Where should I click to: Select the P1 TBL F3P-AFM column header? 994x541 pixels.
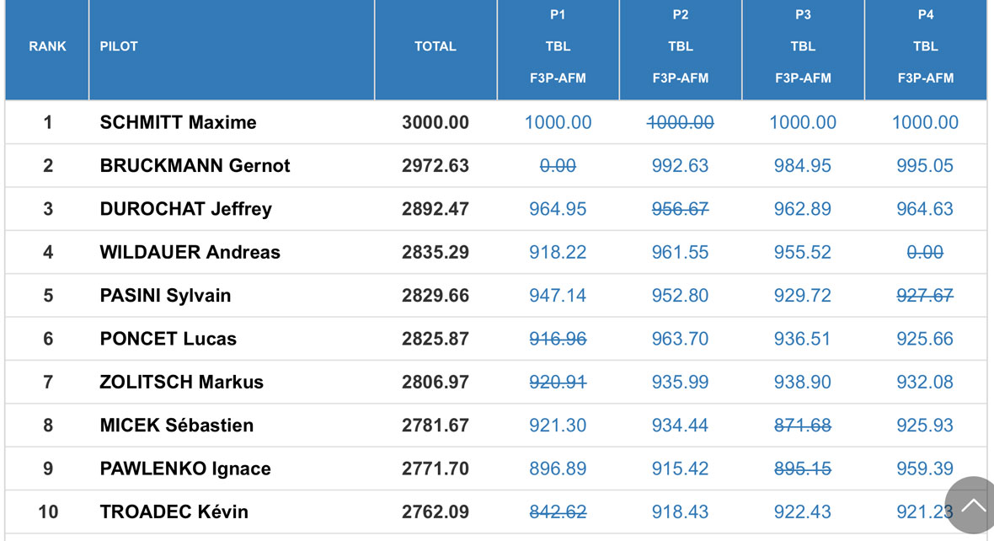coord(558,46)
